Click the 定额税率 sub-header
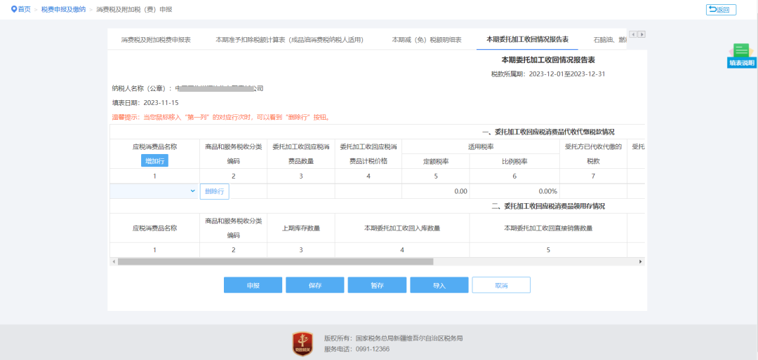The width and height of the screenshot is (758, 360). (x=436, y=161)
